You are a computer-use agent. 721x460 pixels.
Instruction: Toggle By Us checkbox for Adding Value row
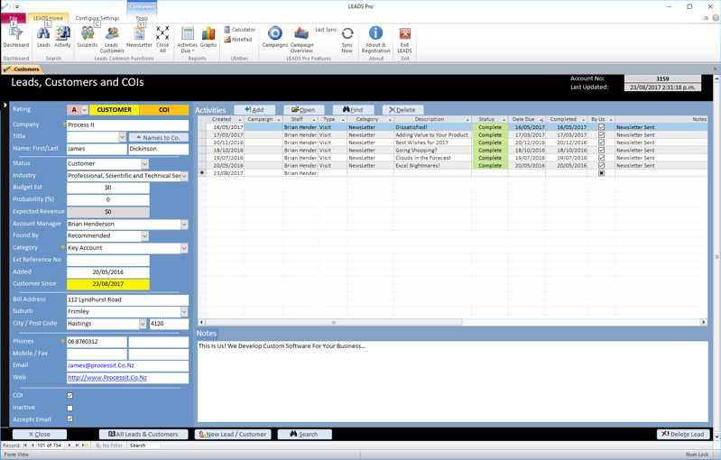[602, 135]
